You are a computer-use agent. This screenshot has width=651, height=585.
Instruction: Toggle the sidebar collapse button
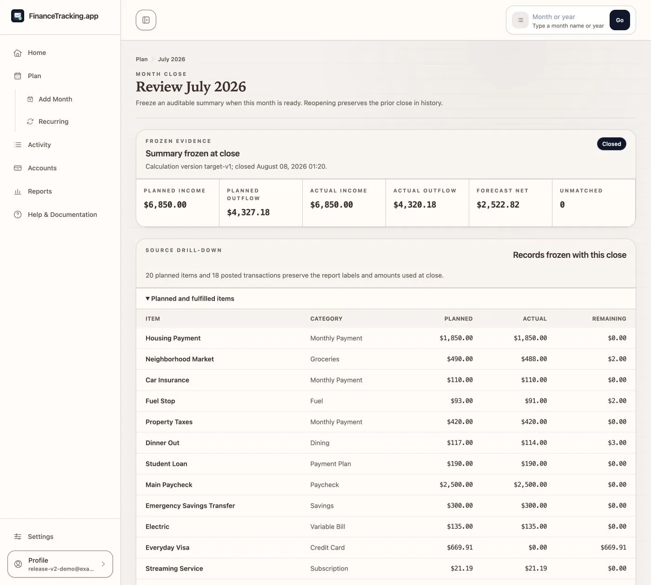pyautogui.click(x=146, y=20)
